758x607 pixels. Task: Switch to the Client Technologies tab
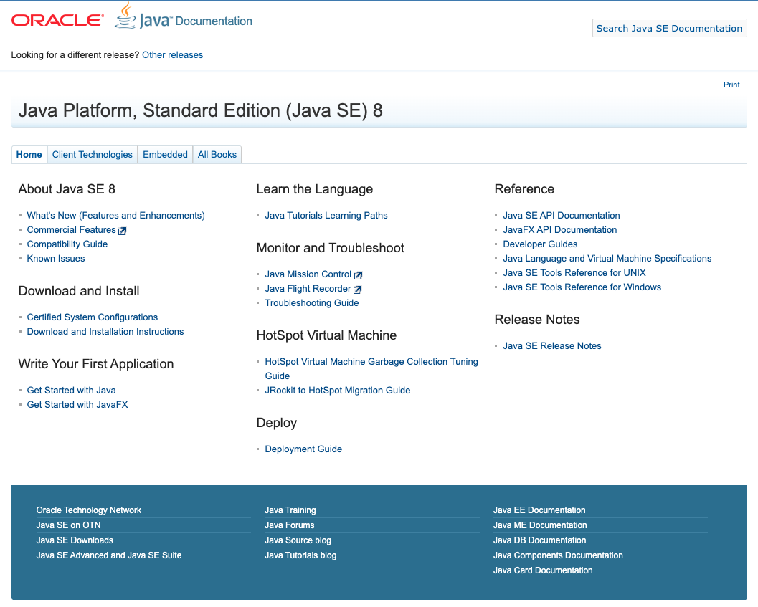pyautogui.click(x=93, y=155)
